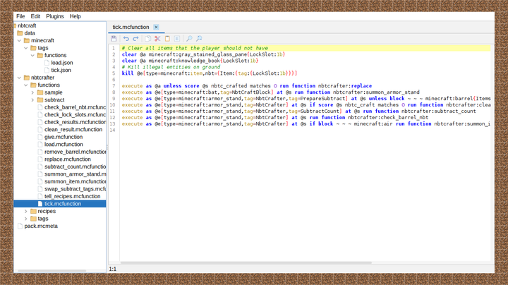Click the file tree horizontal scrollbar

[52, 270]
